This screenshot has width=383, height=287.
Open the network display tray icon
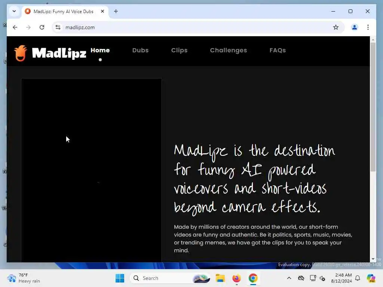[313, 278]
